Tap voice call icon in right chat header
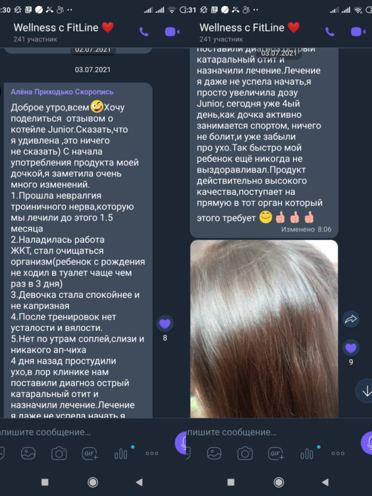This screenshot has height=496, width=372. click(x=330, y=32)
